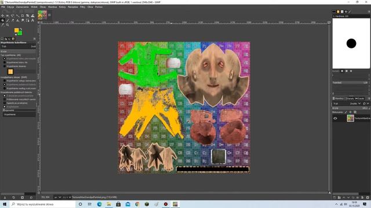The image size is (371, 208).
Task: Switch to the Ścieżki tab
Action: coord(359,99)
